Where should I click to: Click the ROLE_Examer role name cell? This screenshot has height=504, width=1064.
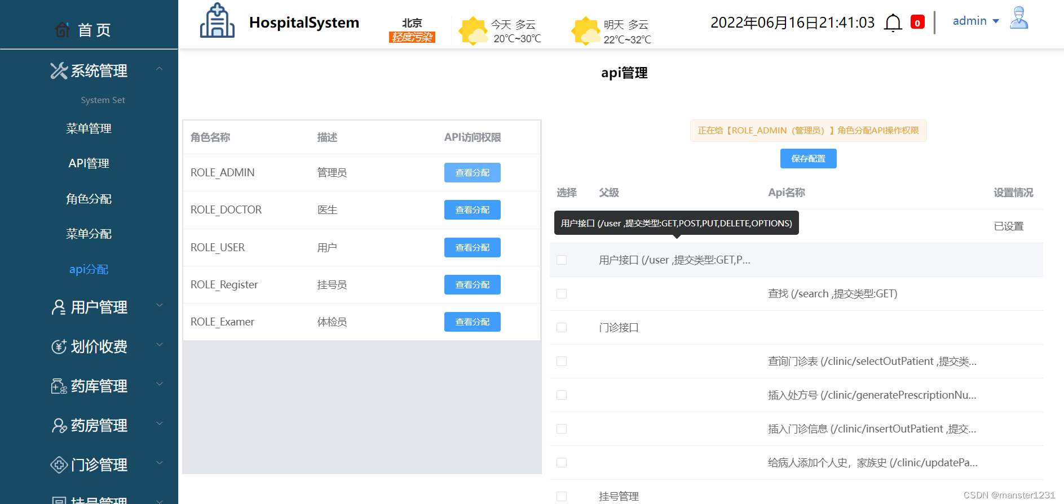pos(223,322)
